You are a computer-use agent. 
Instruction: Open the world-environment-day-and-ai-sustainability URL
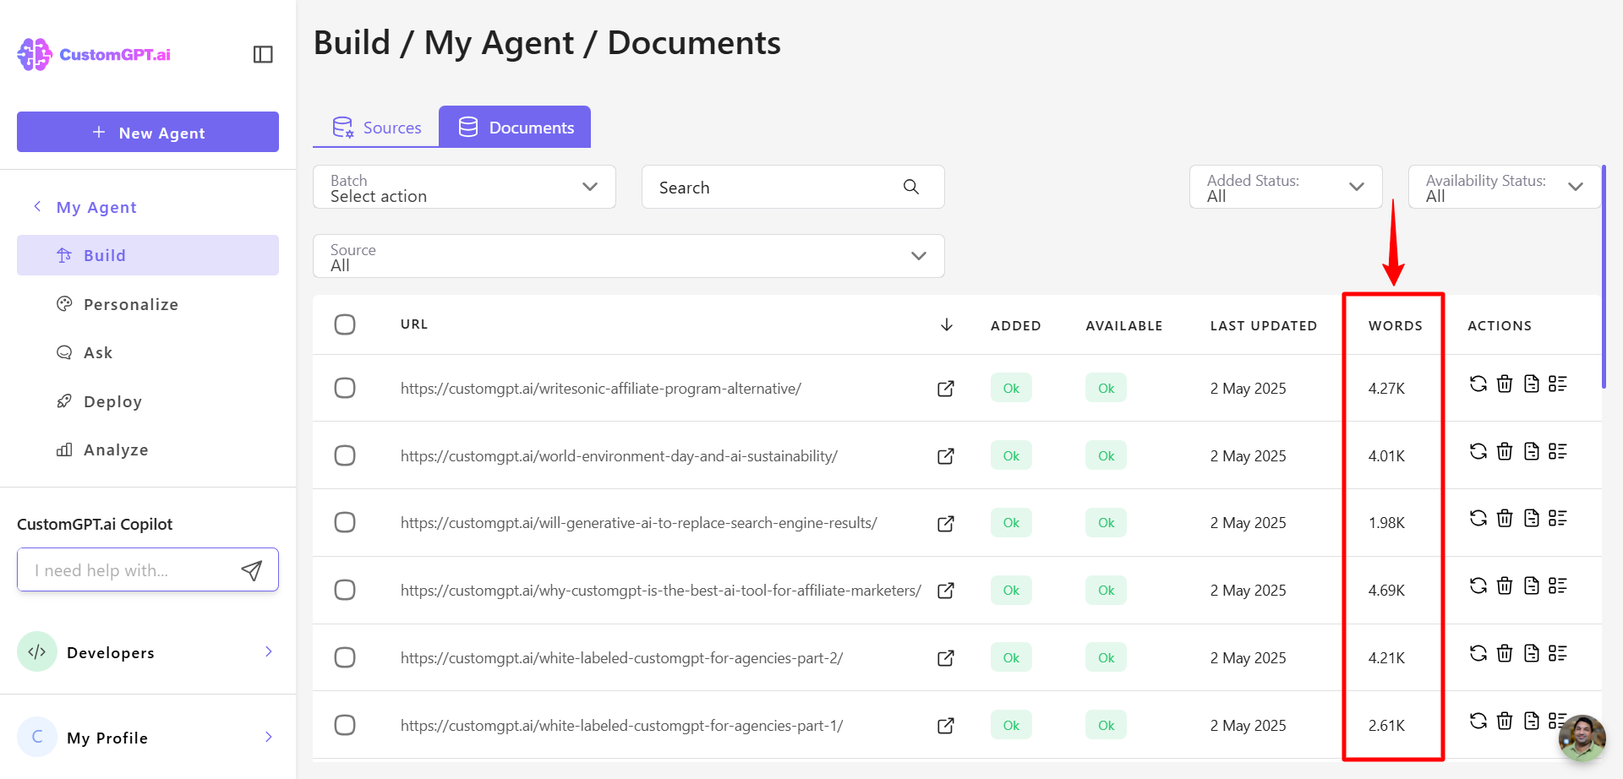(619, 456)
